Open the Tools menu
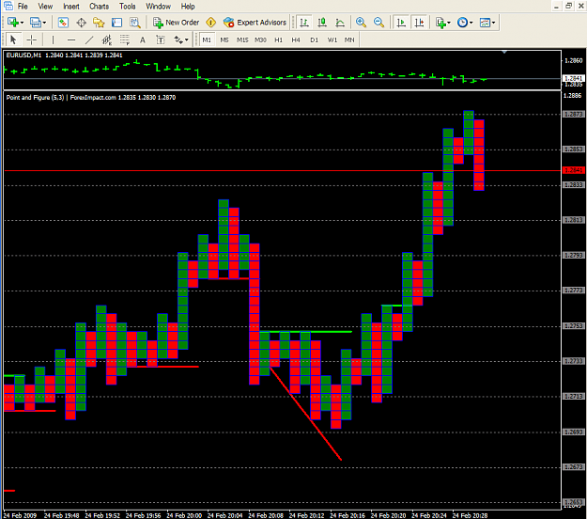The image size is (587, 519). (x=128, y=7)
